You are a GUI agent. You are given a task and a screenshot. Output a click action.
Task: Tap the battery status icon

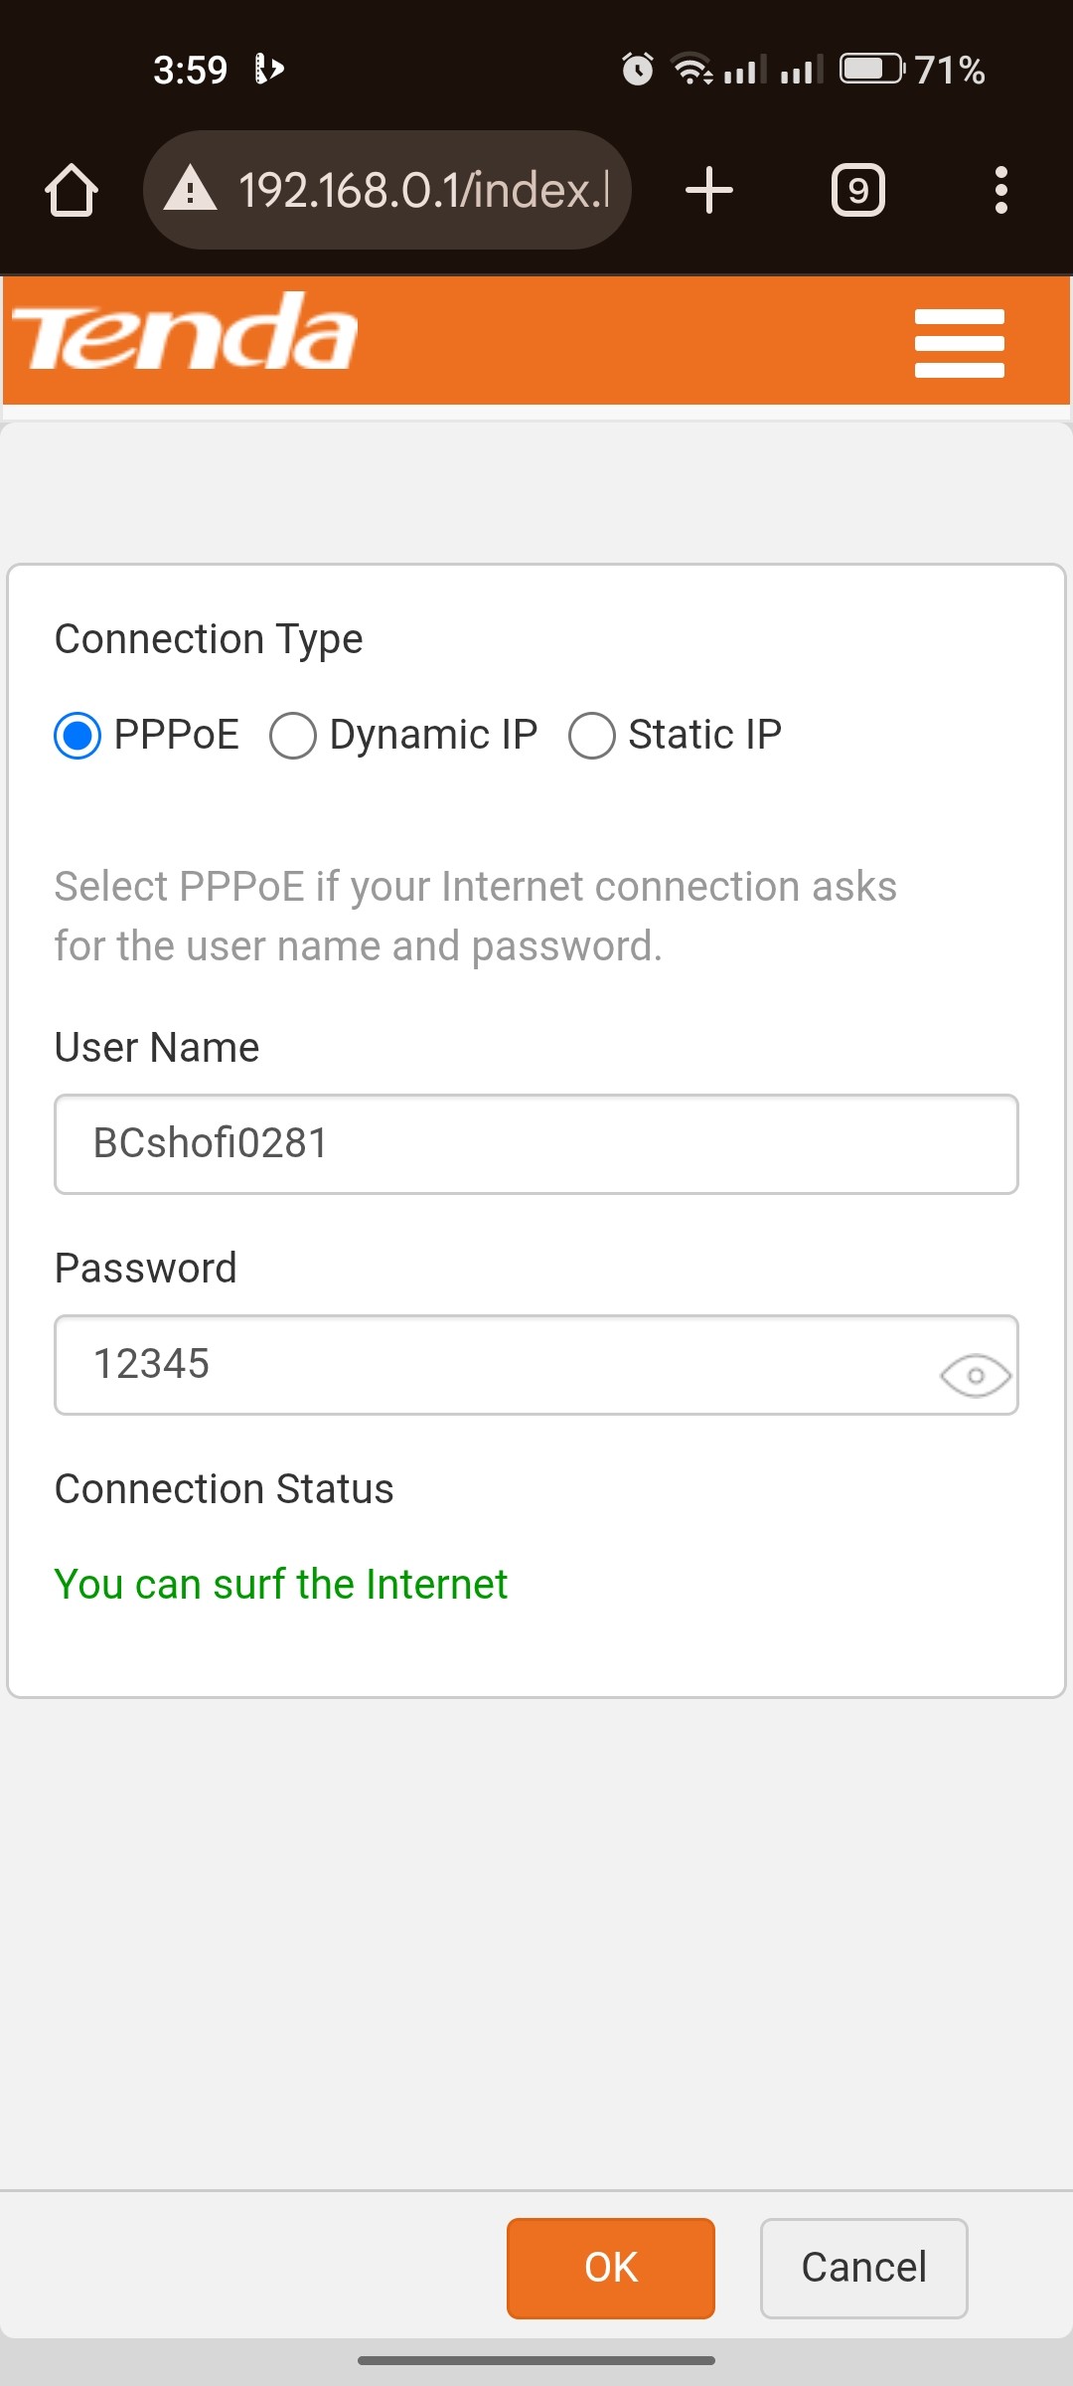tap(872, 69)
